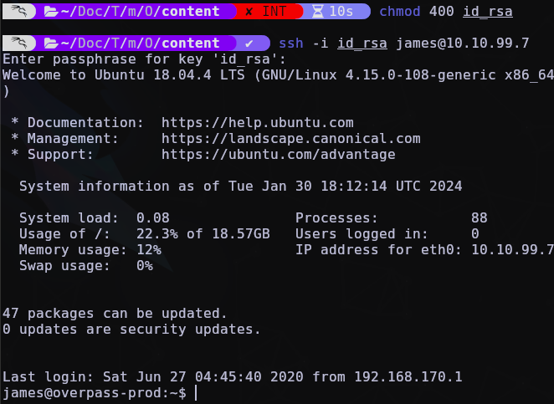Click the eth0 IP address 10.10.99.7
The width and height of the screenshot is (554, 404).
512,249
